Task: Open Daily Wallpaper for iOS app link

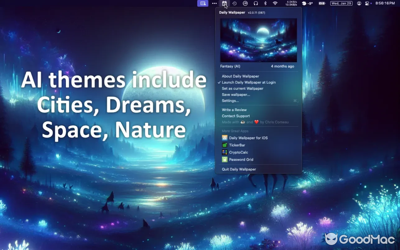Action: pyautogui.click(x=248, y=138)
